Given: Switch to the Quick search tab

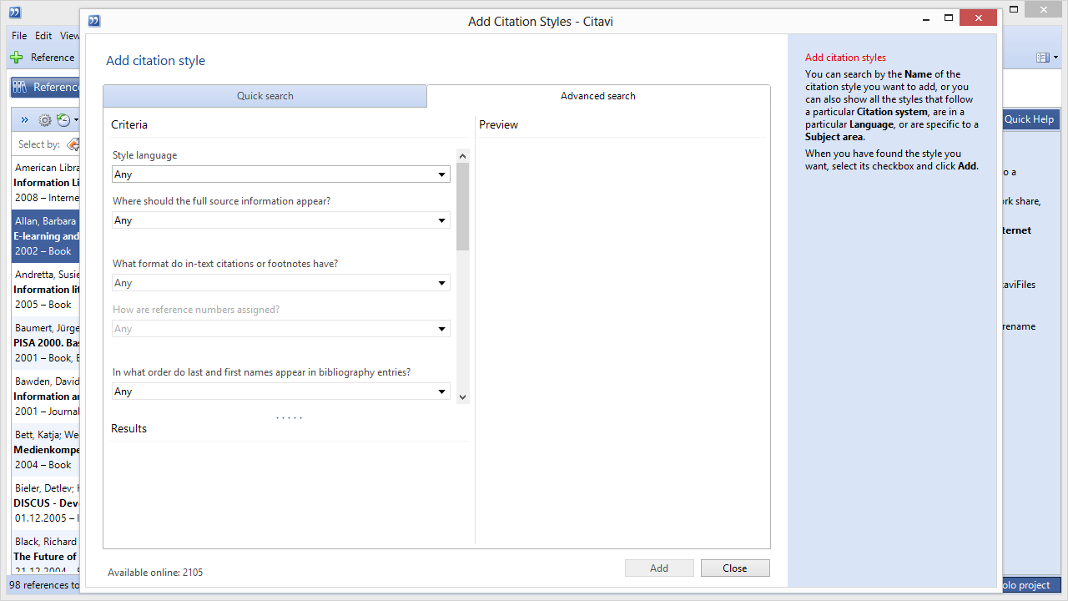Looking at the screenshot, I should [x=264, y=95].
